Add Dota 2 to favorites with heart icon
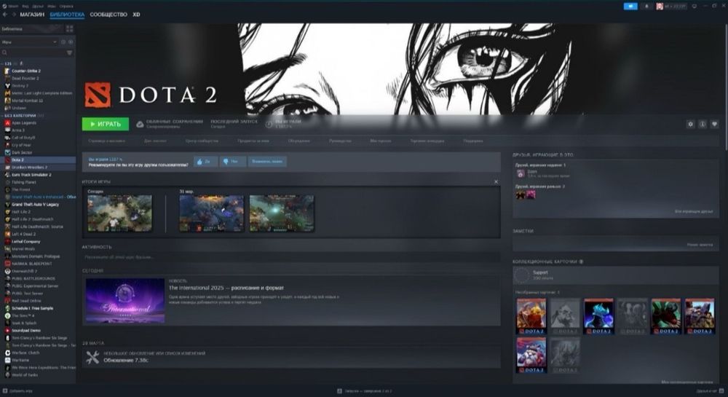 [x=715, y=124]
